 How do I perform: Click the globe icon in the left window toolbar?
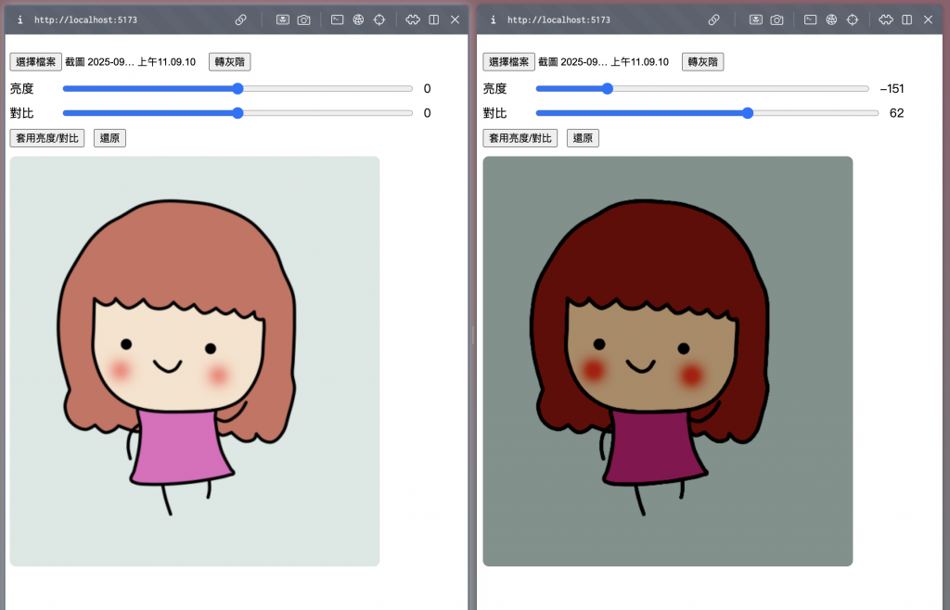click(x=359, y=20)
